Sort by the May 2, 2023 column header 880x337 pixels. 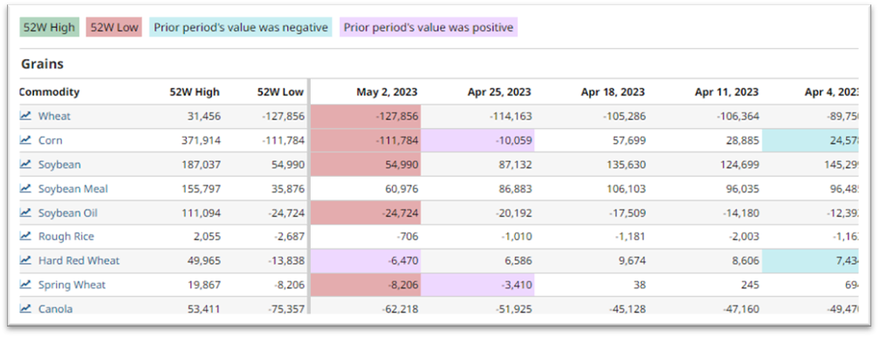tap(387, 92)
